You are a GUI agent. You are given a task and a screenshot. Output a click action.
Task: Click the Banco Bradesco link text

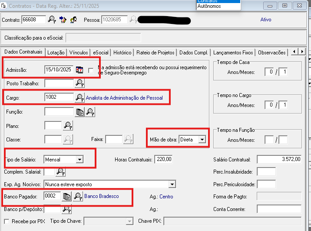pyautogui.click(x=101, y=197)
